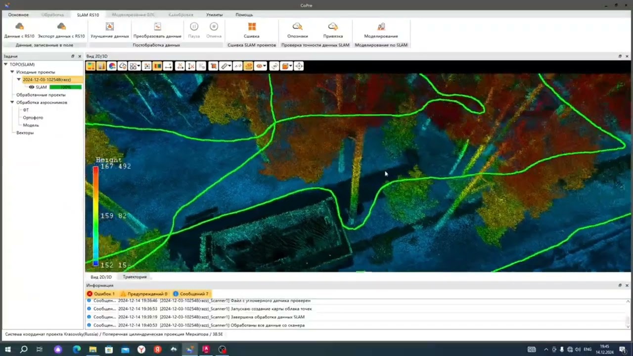Click the color wheel display icon
Viewport: 633px width, 356px height.
pos(112,66)
